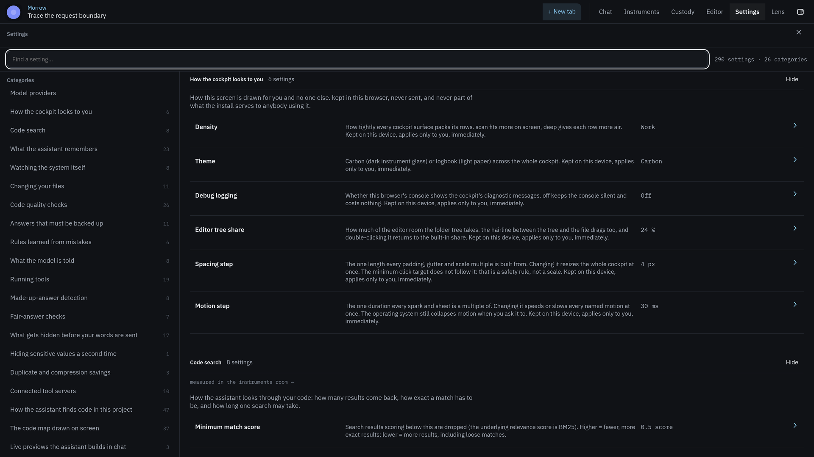This screenshot has width=814, height=457.
Task: Open Connected tool servers category
Action: [x=89, y=391]
